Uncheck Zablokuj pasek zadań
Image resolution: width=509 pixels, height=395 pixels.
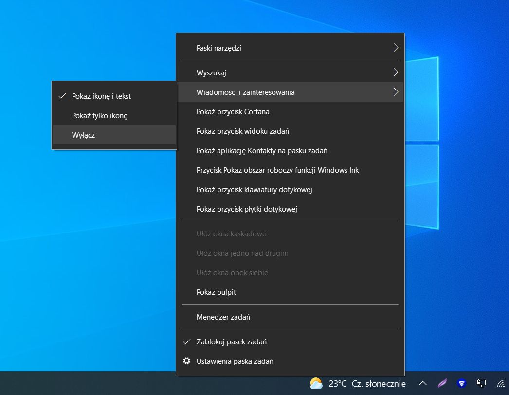[231, 341]
